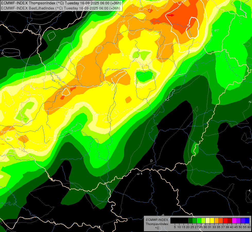Select the blue 55–60 legend swatch
The height and width of the screenshot is (232, 252).
click(x=247, y=220)
